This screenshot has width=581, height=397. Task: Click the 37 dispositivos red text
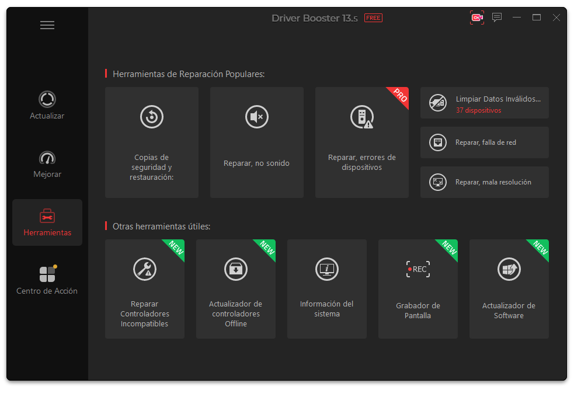point(478,110)
